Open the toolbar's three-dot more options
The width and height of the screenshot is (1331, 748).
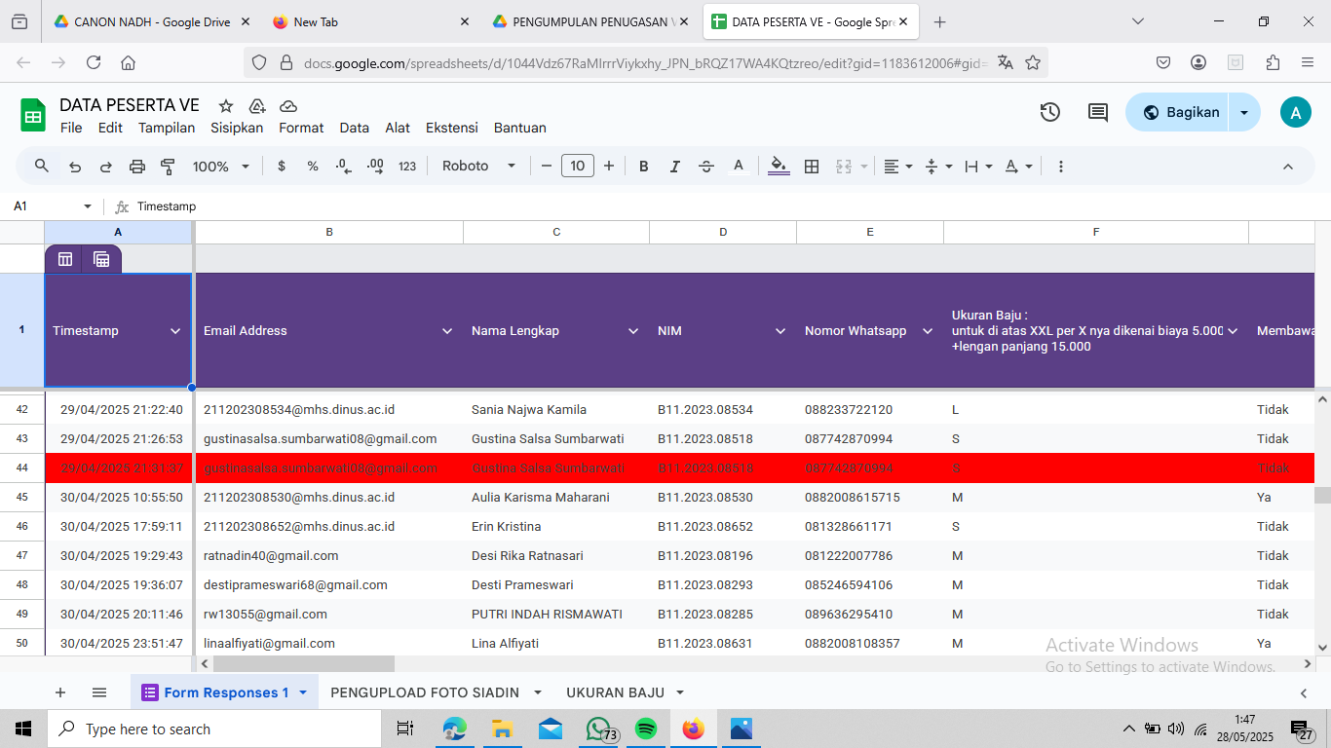point(1061,167)
